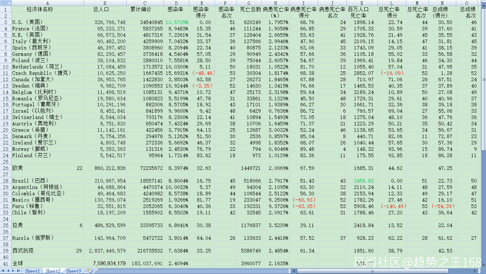
Task: Jump to first sheet tab arrow
Action: [x=3, y=271]
